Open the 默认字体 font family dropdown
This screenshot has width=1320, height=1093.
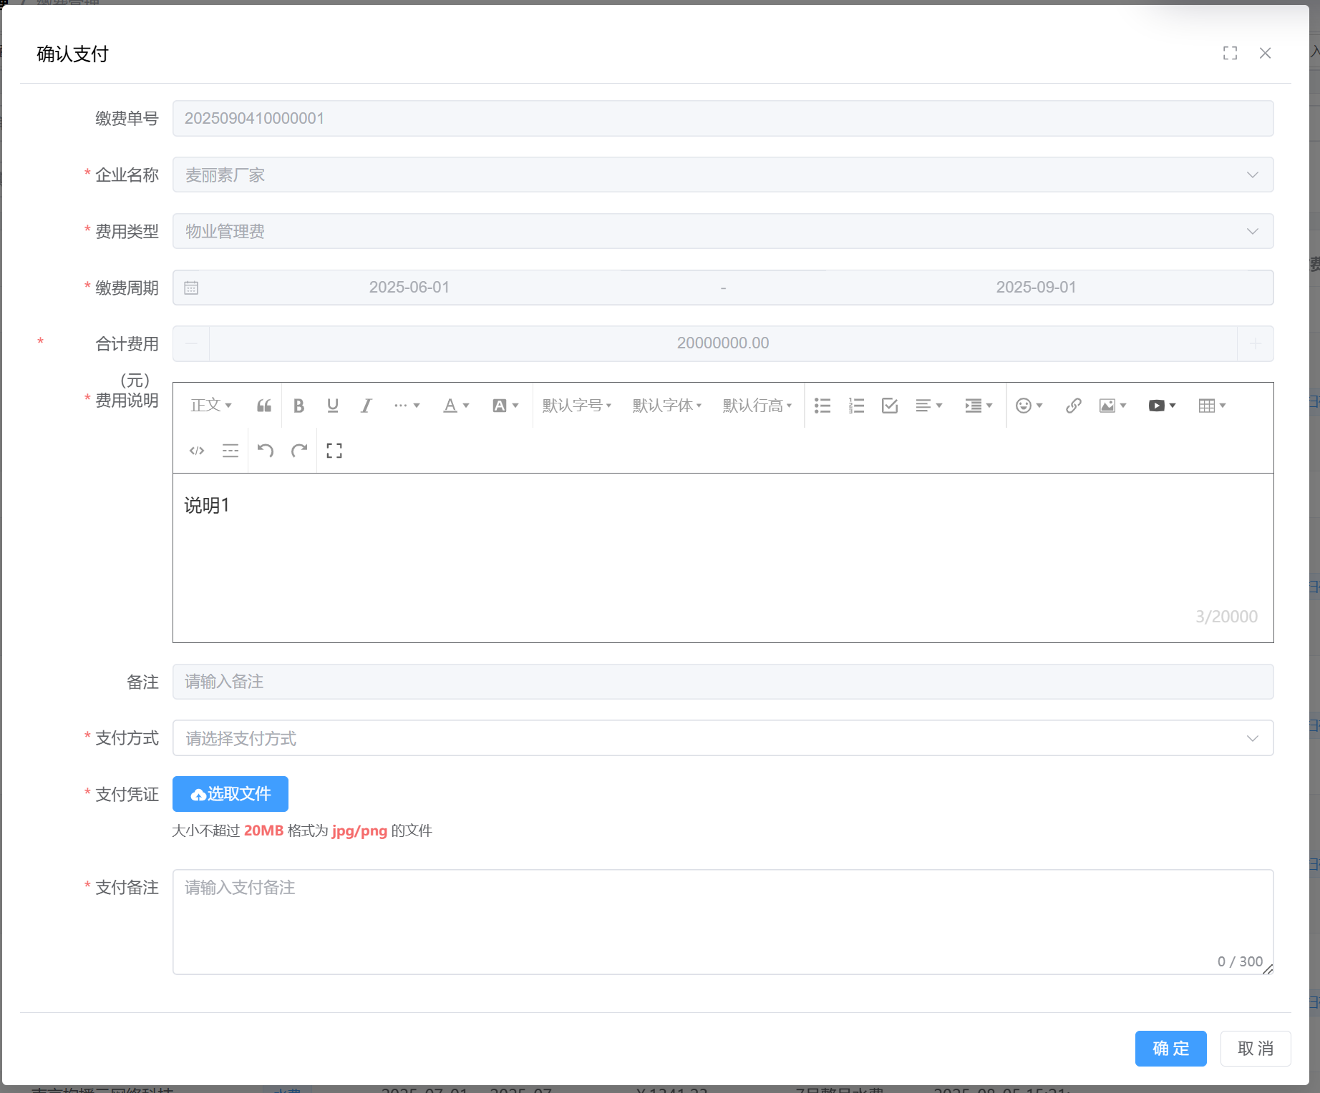[x=667, y=406]
